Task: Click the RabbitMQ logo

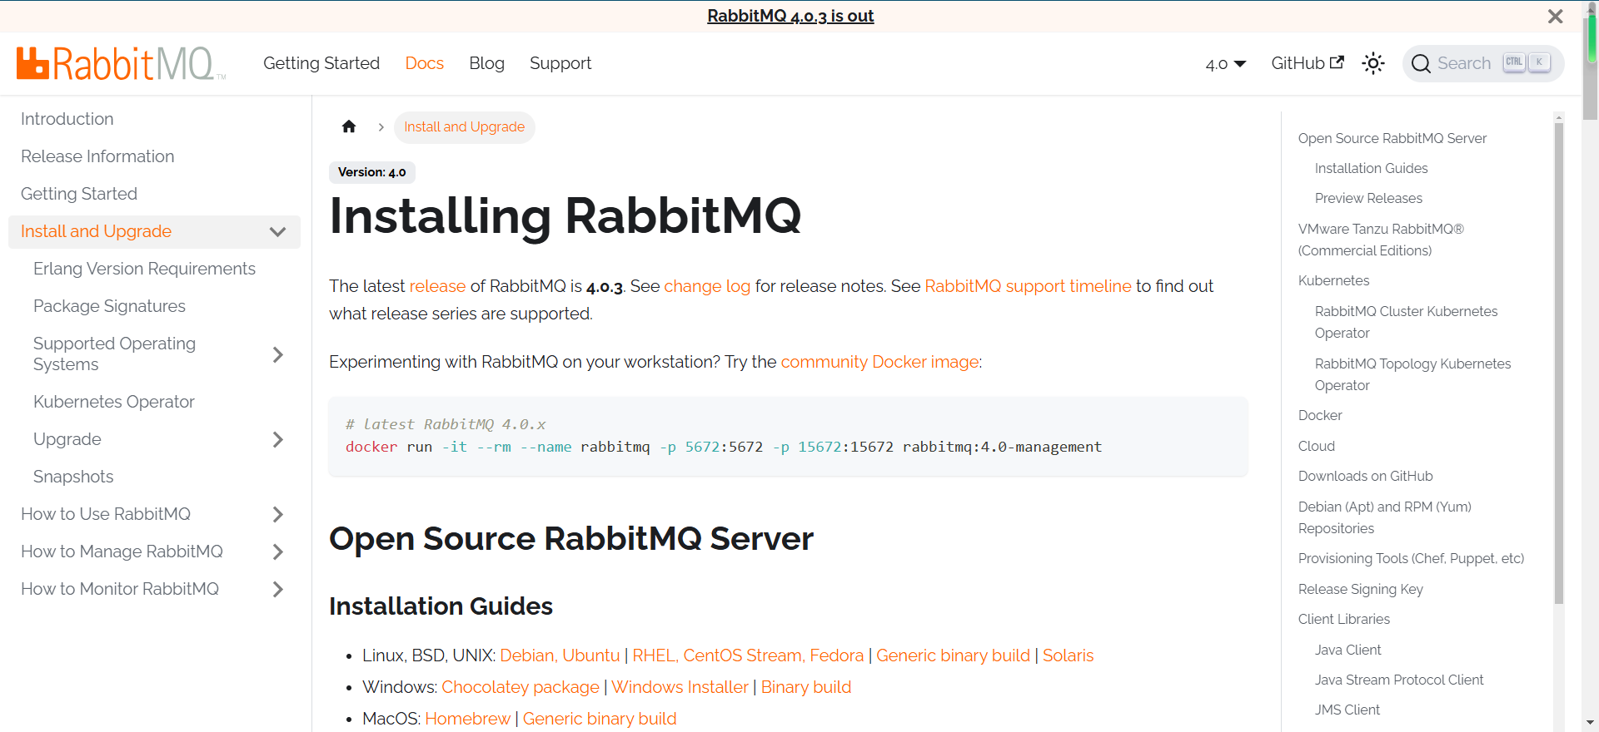Action: pyautogui.click(x=121, y=64)
